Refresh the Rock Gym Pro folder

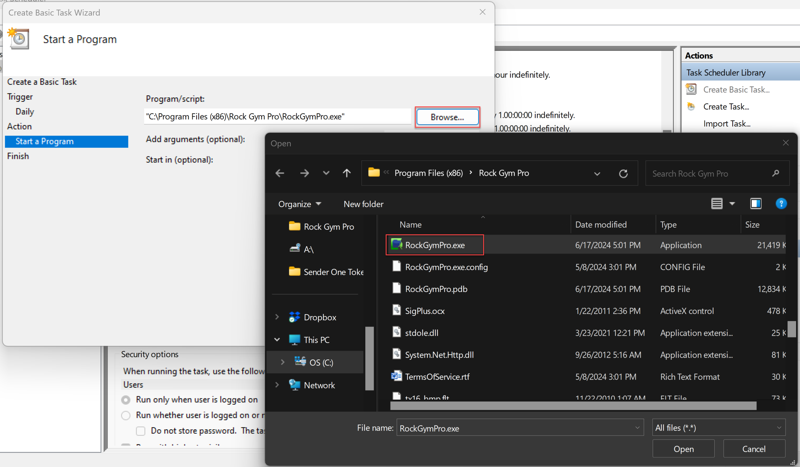tap(623, 173)
